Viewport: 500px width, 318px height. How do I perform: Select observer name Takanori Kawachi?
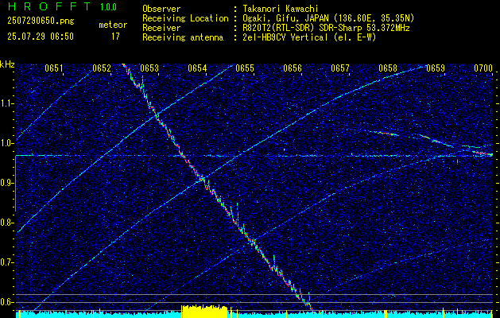(281, 9)
